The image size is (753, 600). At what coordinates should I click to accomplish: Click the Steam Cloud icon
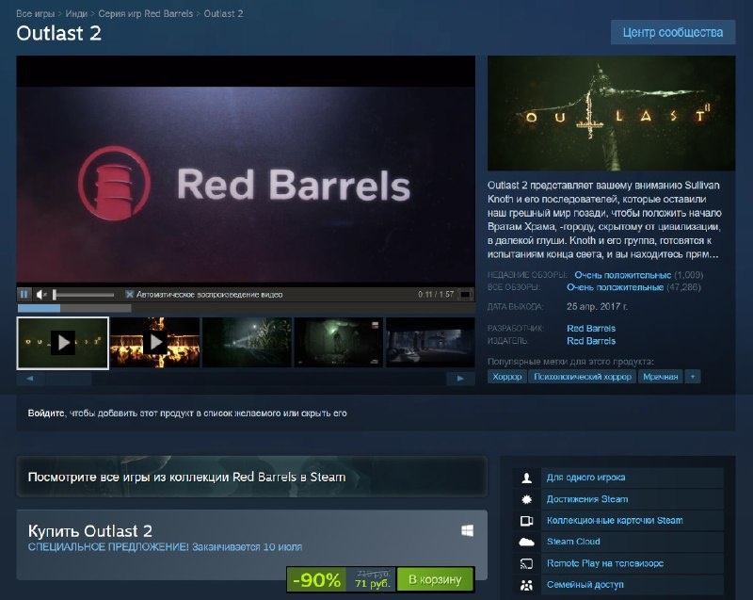(526, 542)
